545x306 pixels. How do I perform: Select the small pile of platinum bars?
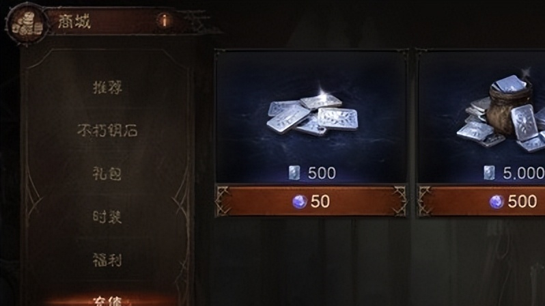coord(312,114)
